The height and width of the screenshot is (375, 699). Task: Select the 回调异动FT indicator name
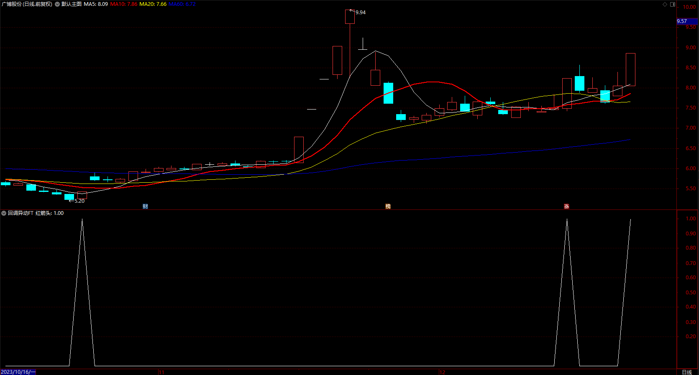tap(20, 213)
